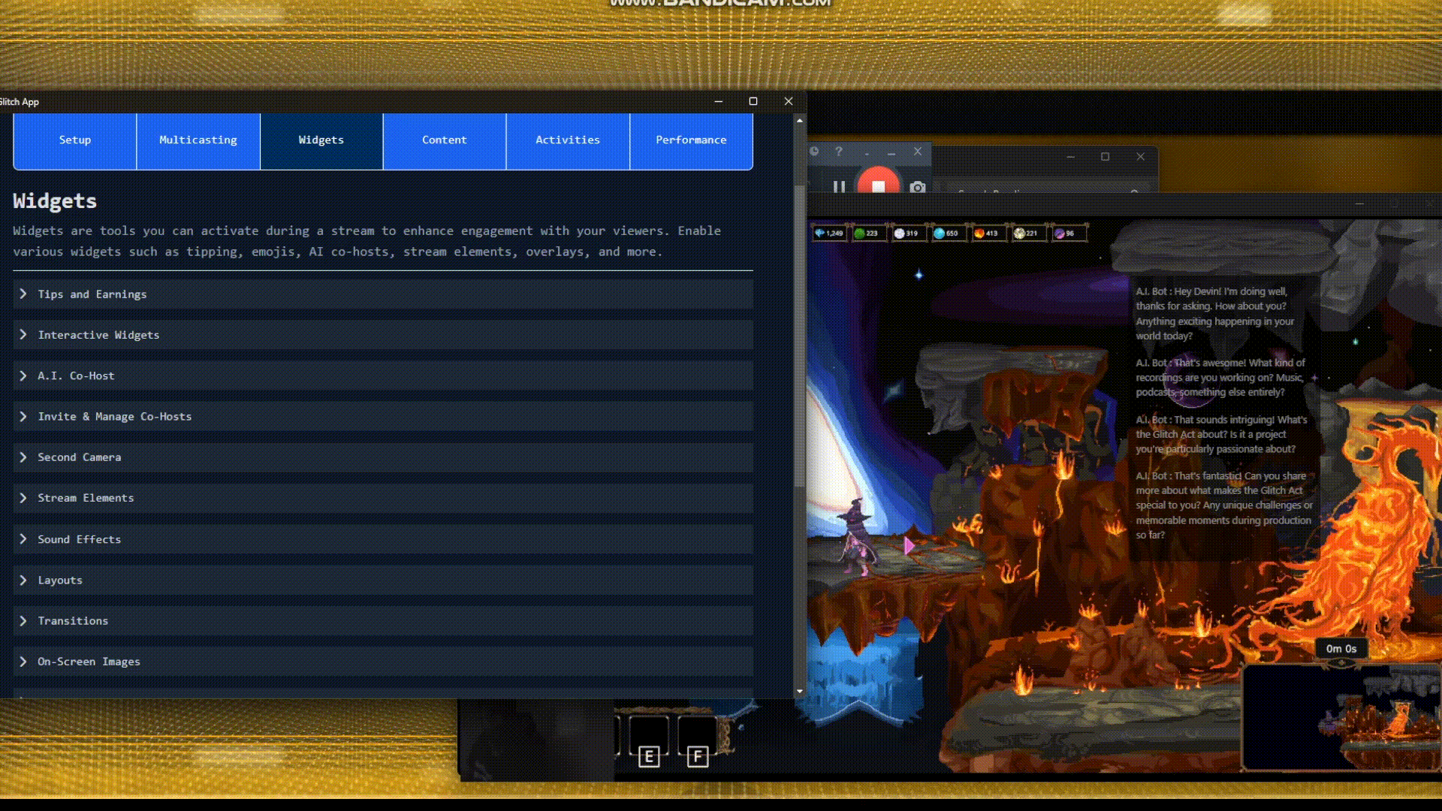Viewport: 1442px width, 811px height.
Task: Click the game minimap thumbnail
Action: [1341, 717]
